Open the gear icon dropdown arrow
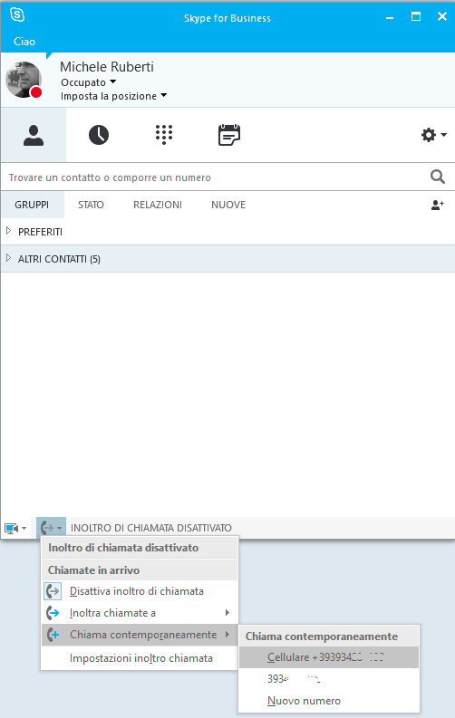The width and height of the screenshot is (455, 718). [443, 135]
